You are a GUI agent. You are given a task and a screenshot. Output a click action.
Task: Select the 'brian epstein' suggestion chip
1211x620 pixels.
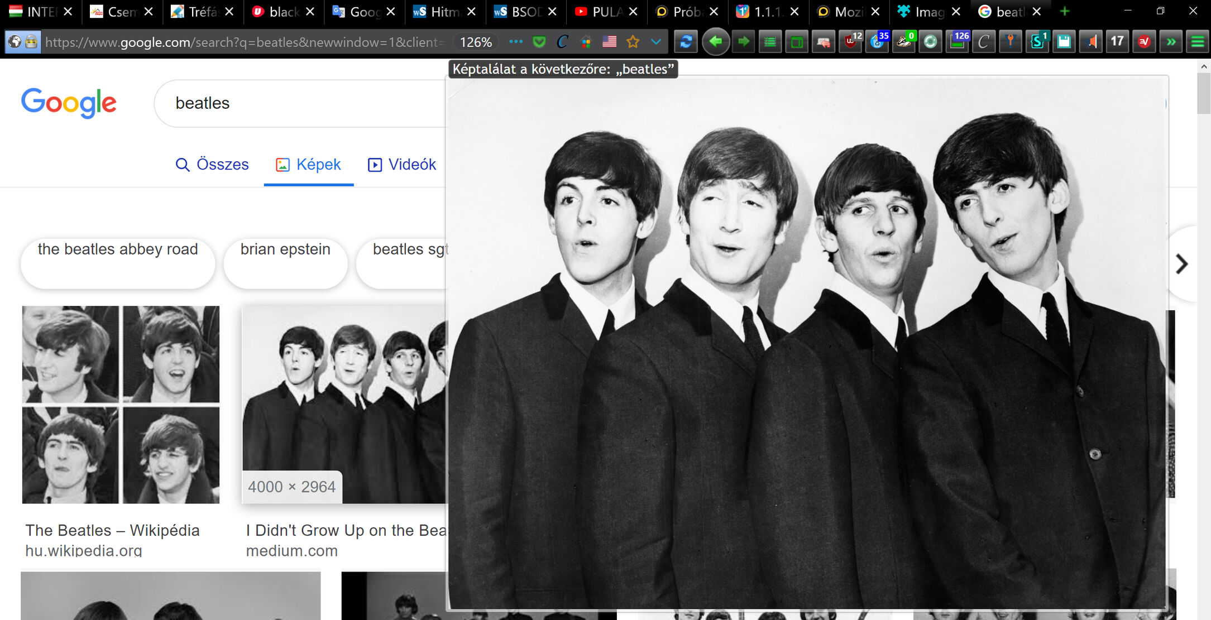coord(285,263)
